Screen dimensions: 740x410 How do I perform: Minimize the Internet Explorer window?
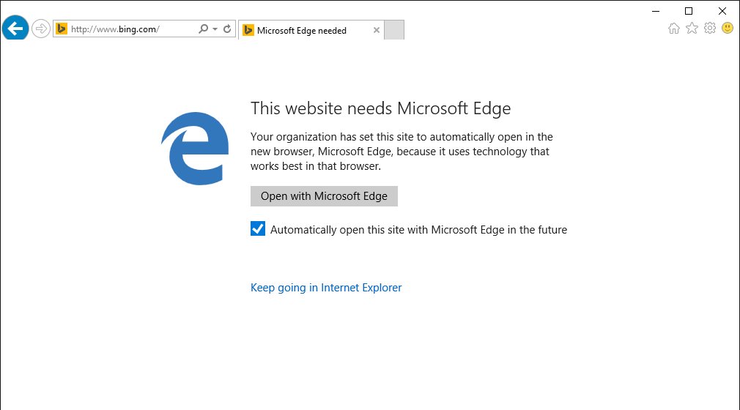pos(655,11)
